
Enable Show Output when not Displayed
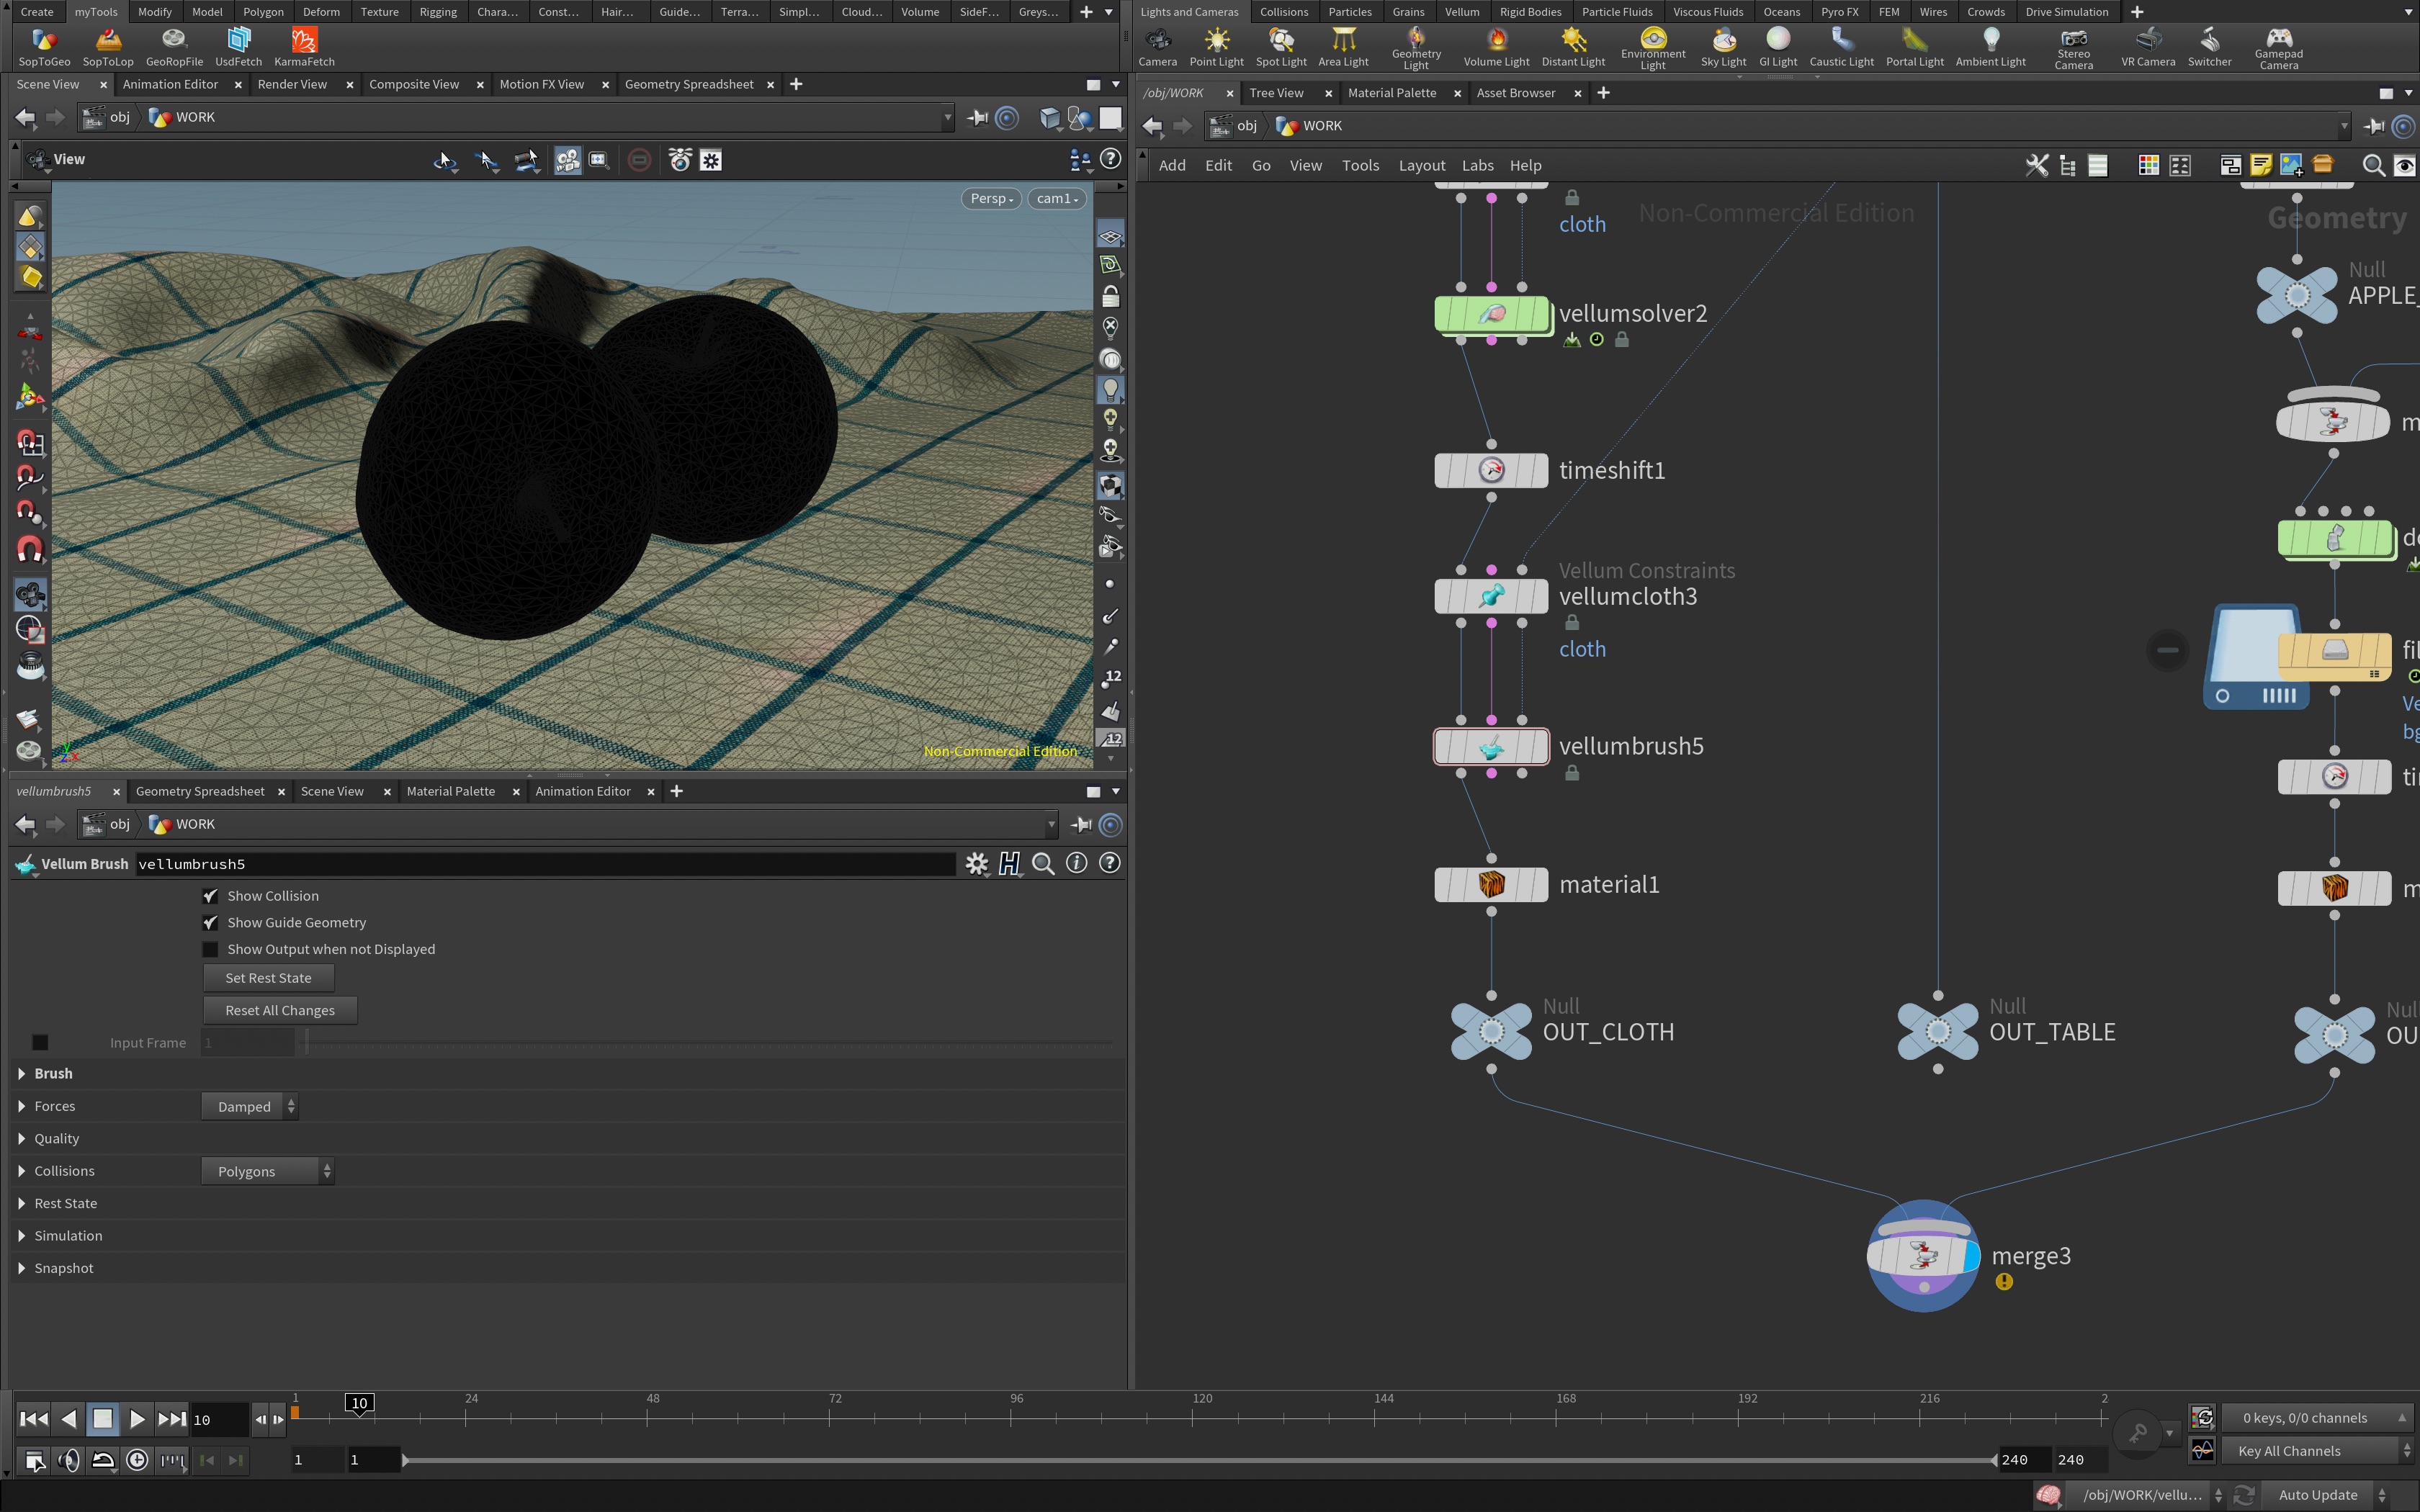pos(210,950)
